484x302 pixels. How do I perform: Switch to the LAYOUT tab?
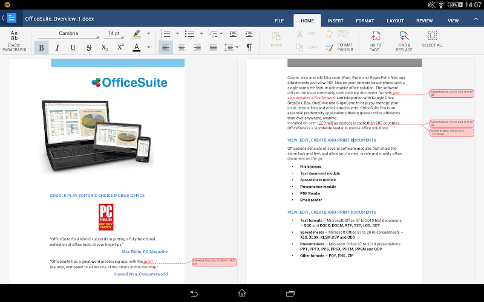tap(395, 21)
